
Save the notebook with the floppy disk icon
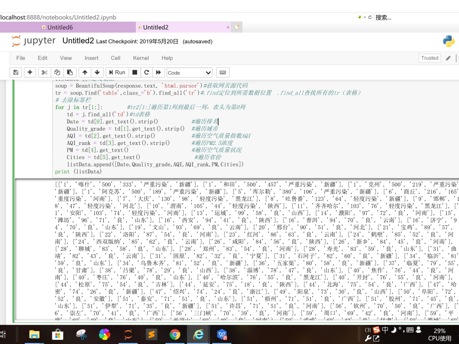(x=16, y=72)
